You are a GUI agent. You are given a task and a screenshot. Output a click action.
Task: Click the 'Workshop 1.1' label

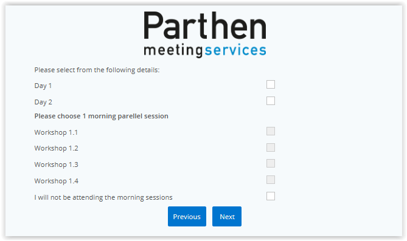(x=56, y=132)
